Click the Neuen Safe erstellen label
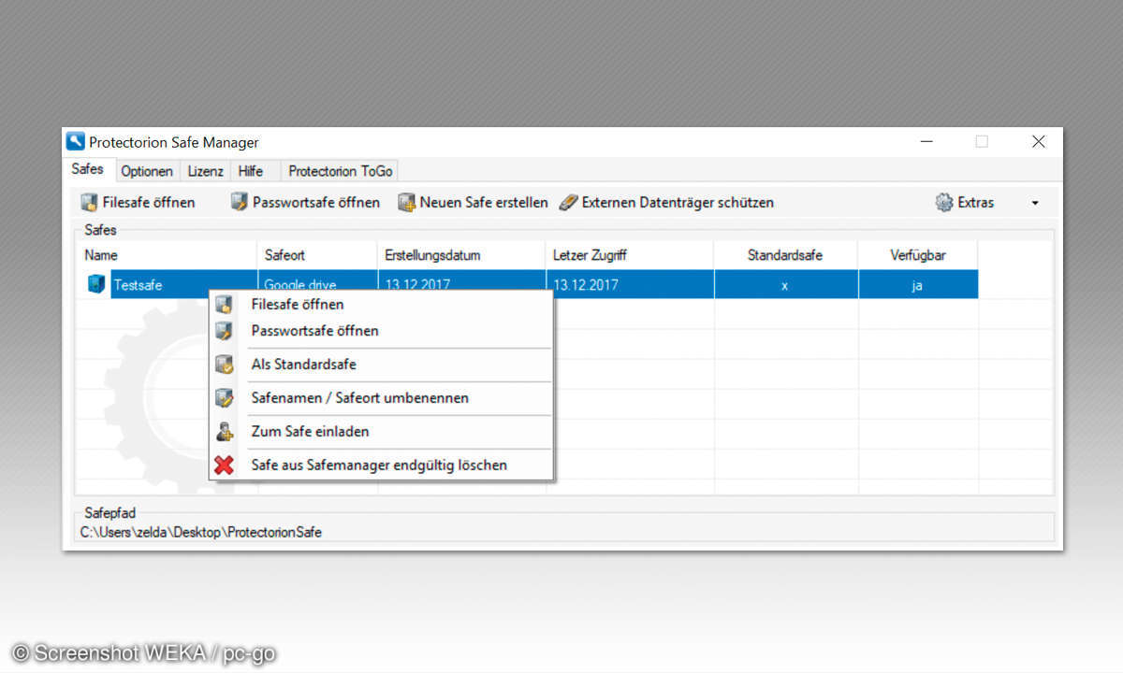 (484, 203)
